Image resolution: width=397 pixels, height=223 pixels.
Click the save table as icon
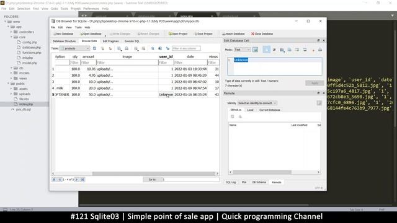point(119,48)
